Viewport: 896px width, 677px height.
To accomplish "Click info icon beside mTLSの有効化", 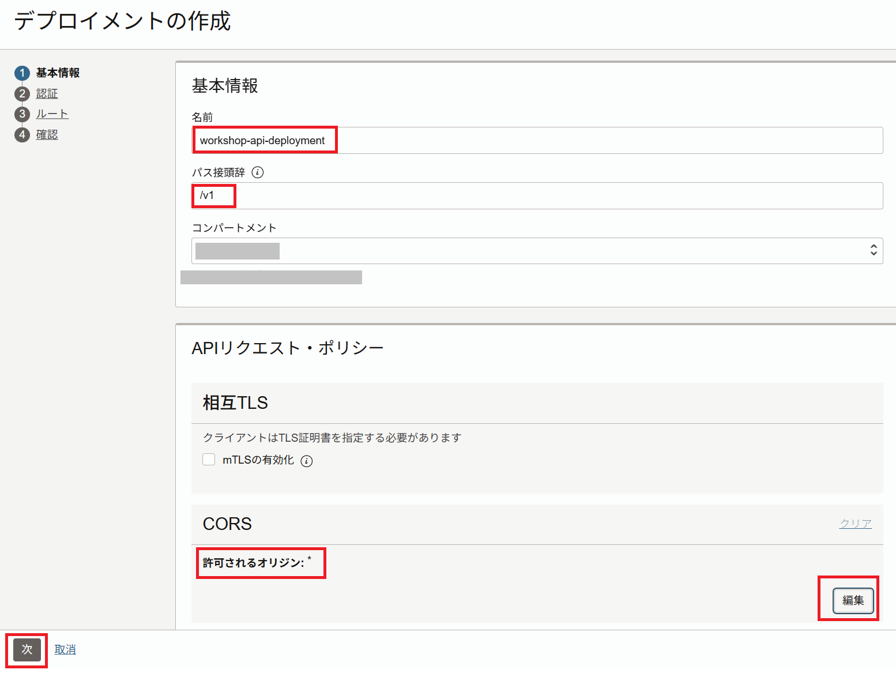I will 307,461.
